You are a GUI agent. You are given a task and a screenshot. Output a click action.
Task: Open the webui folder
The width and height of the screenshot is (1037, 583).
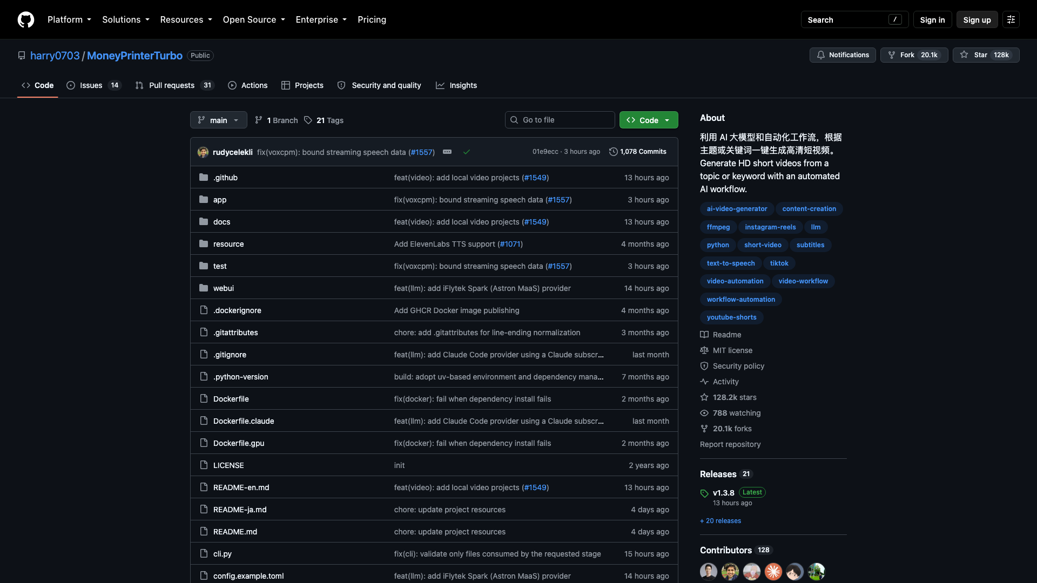click(224, 288)
